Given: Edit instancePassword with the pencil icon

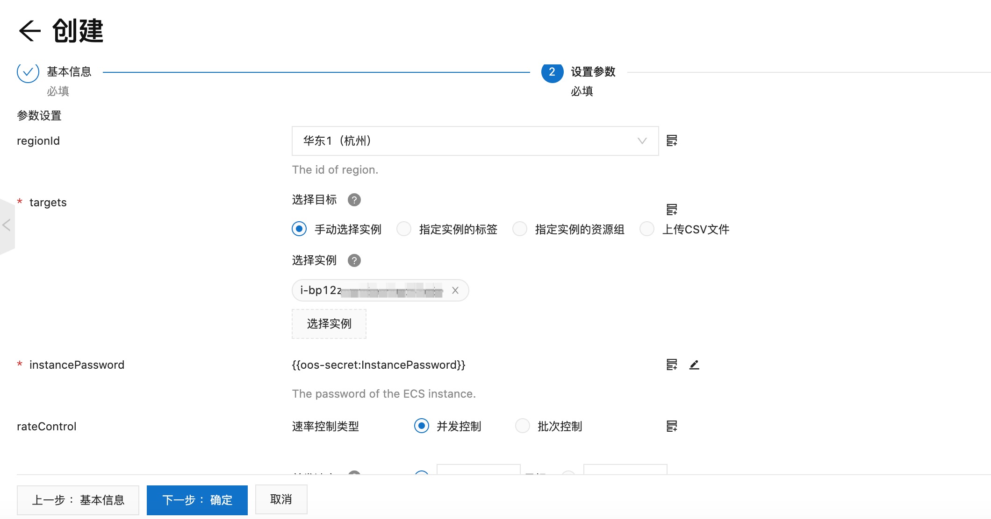Looking at the screenshot, I should [x=694, y=365].
